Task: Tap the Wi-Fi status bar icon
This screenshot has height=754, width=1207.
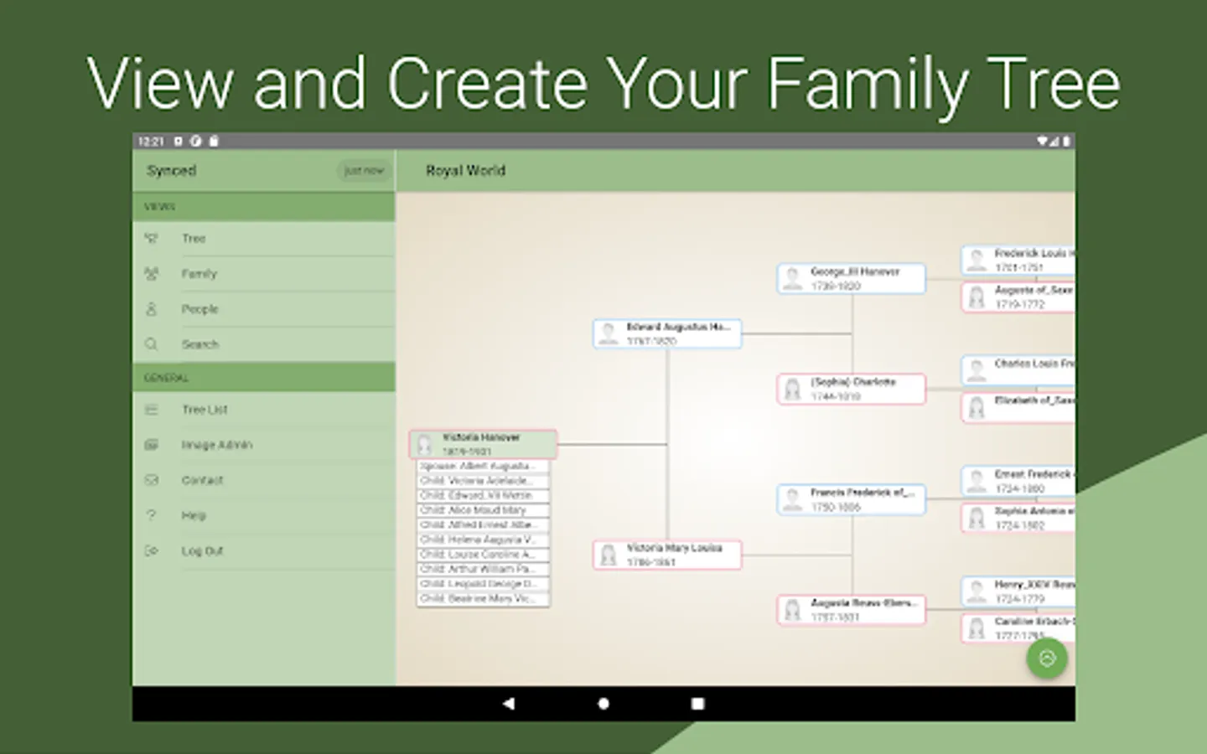Action: click(x=1043, y=142)
